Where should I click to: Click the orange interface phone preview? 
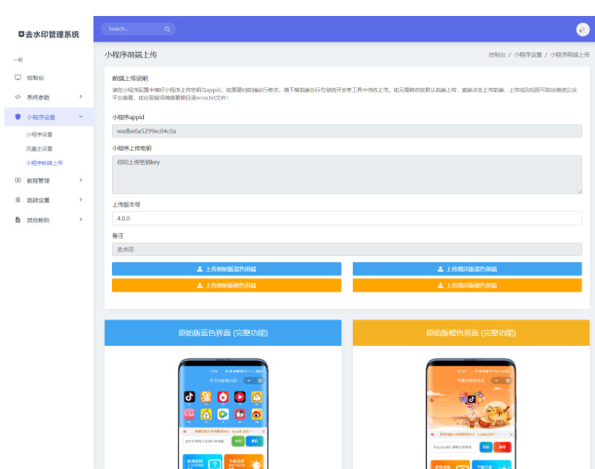pos(471,413)
